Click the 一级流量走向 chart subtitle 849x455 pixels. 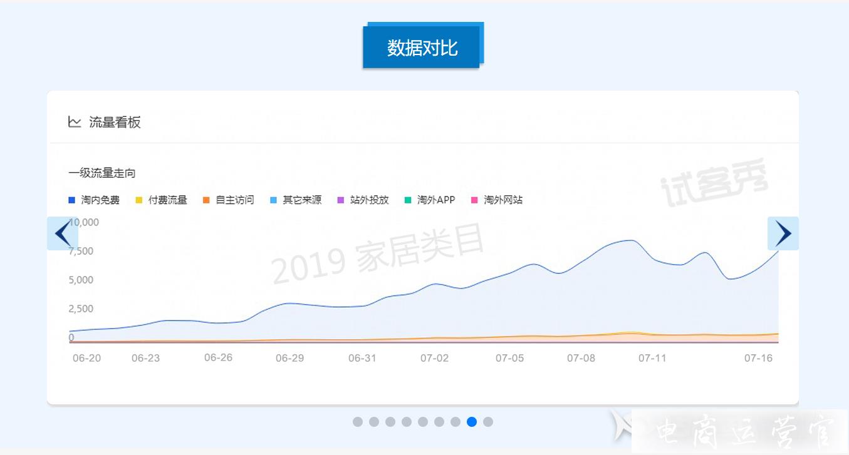102,173
